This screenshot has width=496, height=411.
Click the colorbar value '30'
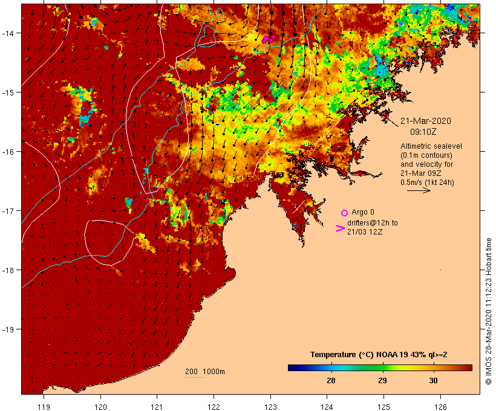coord(433,380)
